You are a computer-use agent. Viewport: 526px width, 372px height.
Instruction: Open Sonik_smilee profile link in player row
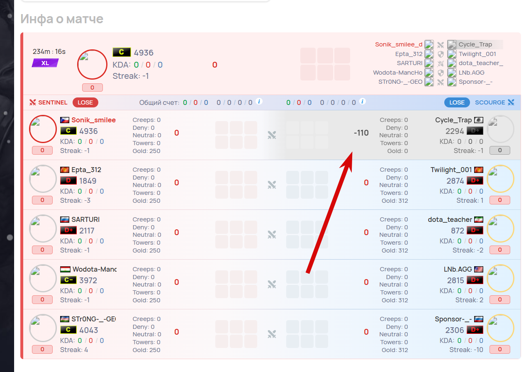click(x=93, y=120)
